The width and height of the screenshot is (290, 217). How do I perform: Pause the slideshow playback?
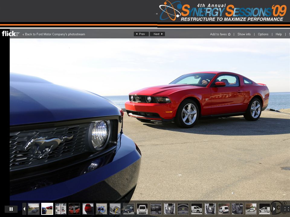(11, 209)
